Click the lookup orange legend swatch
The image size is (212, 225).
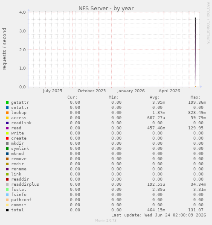tap(7, 113)
